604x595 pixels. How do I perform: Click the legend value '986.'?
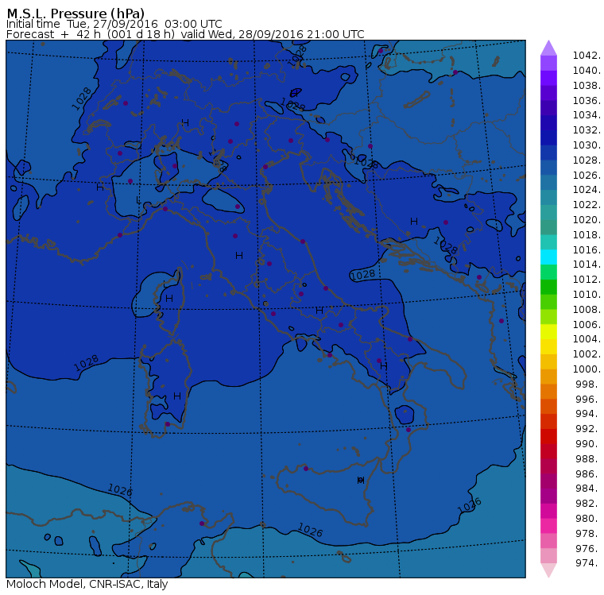pyautogui.click(x=588, y=474)
